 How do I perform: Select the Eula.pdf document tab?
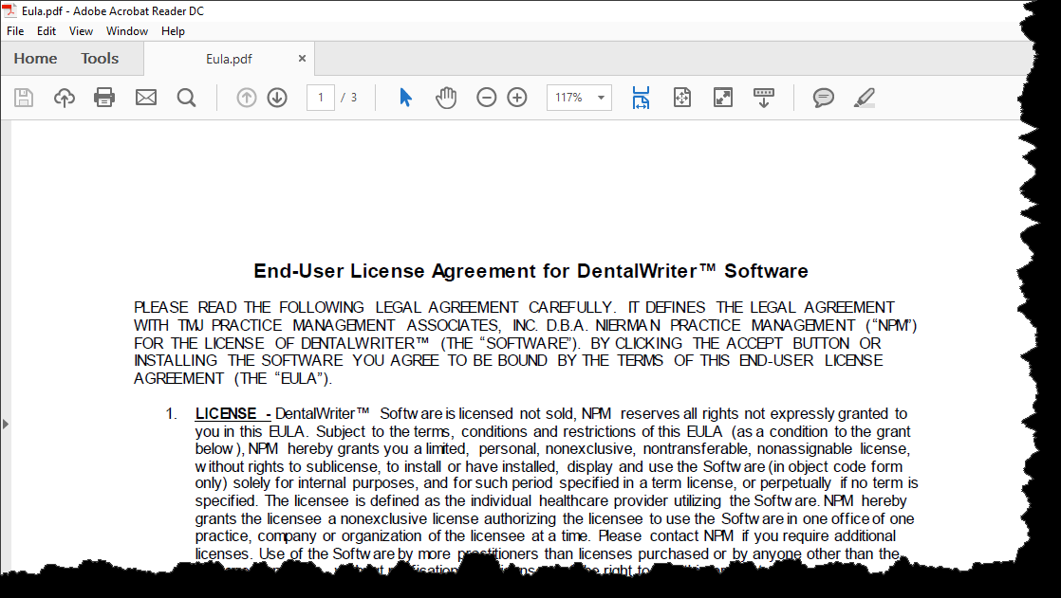pyautogui.click(x=229, y=59)
